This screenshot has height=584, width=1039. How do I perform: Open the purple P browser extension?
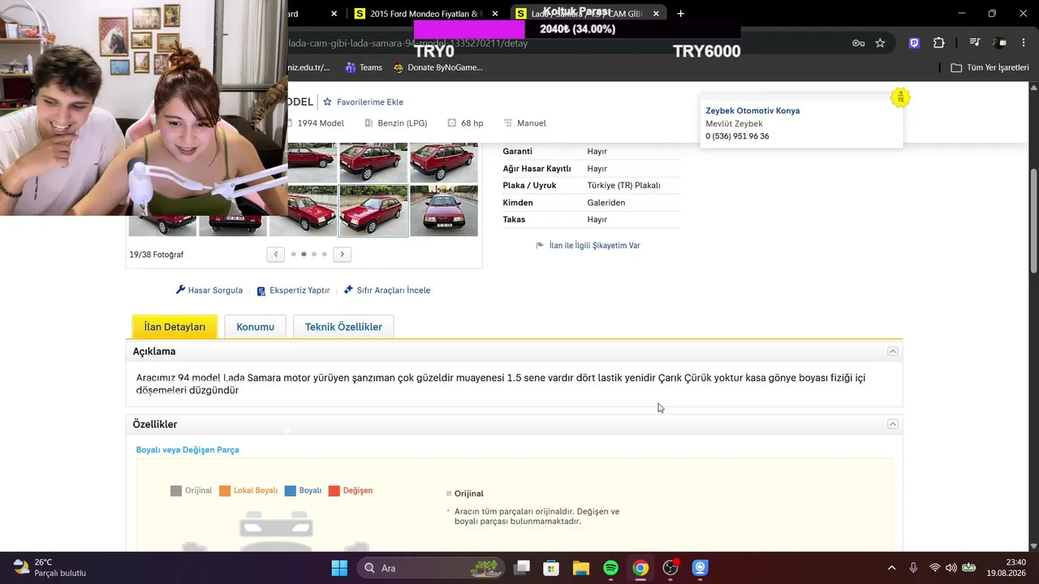[x=914, y=43]
